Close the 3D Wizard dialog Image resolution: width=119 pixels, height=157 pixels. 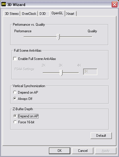[114, 5]
